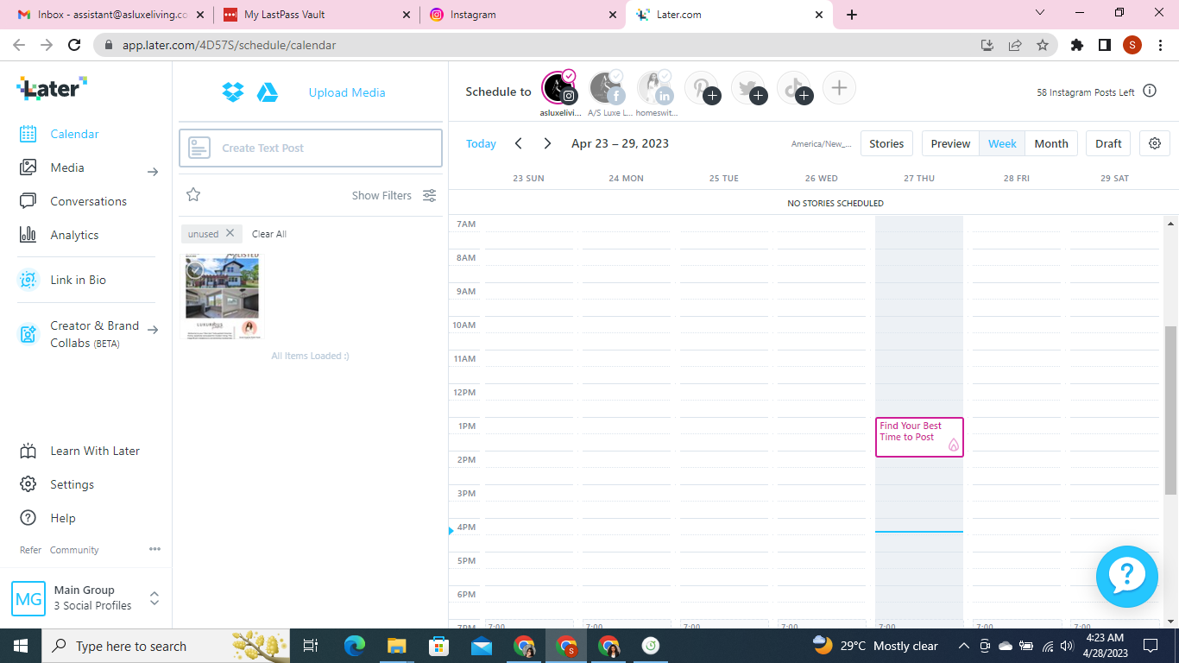Click the Later logo

click(x=52, y=87)
